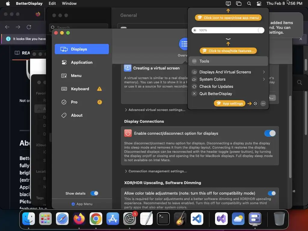
Task: Open Spotlight search in menu bar
Action: 249,4
